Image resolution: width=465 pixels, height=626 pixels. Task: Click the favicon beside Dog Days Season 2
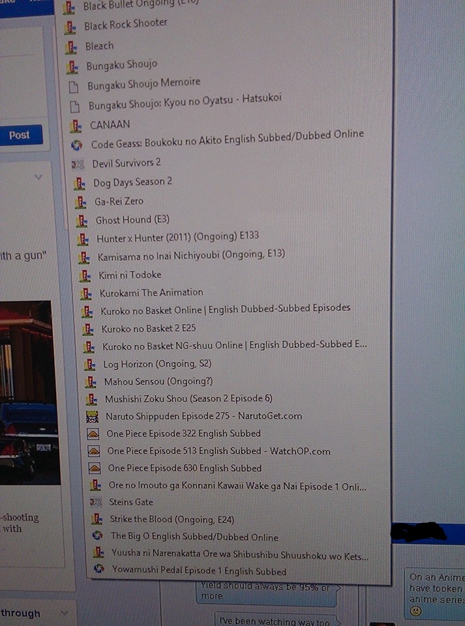click(x=80, y=183)
